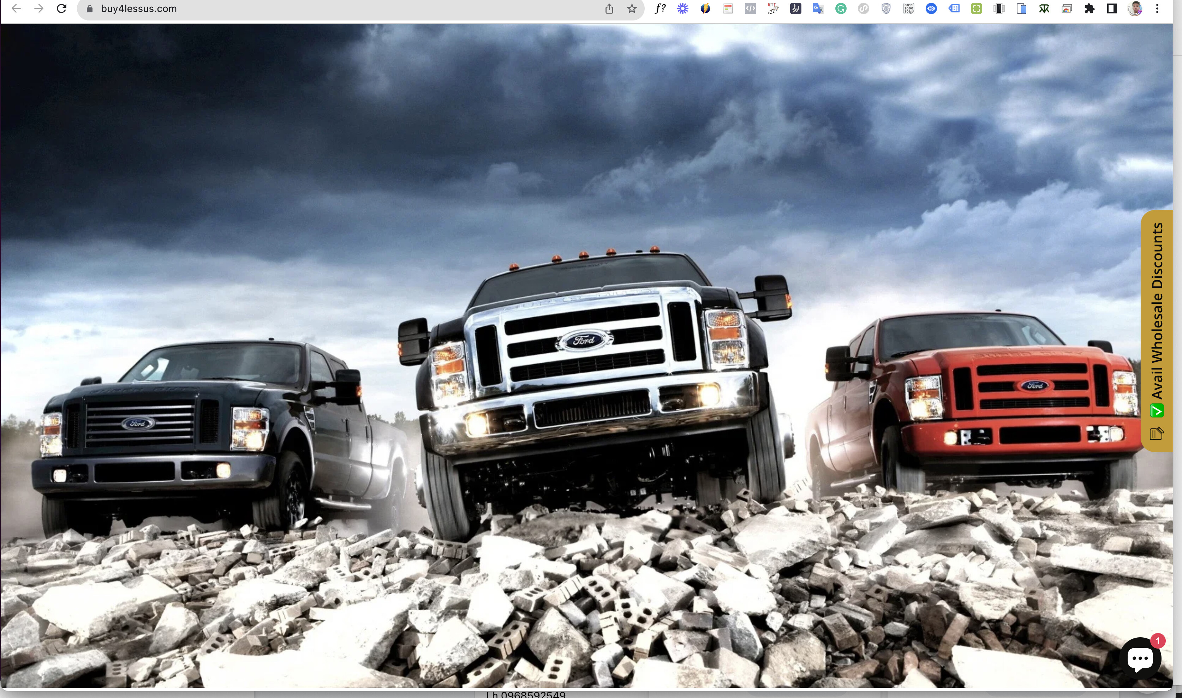Click the green screenshot capture extension
Viewport: 1182px width, 698px height.
(977, 8)
